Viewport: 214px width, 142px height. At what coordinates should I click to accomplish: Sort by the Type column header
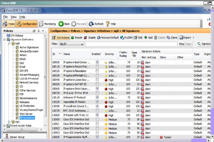pyautogui.click(x=197, y=54)
